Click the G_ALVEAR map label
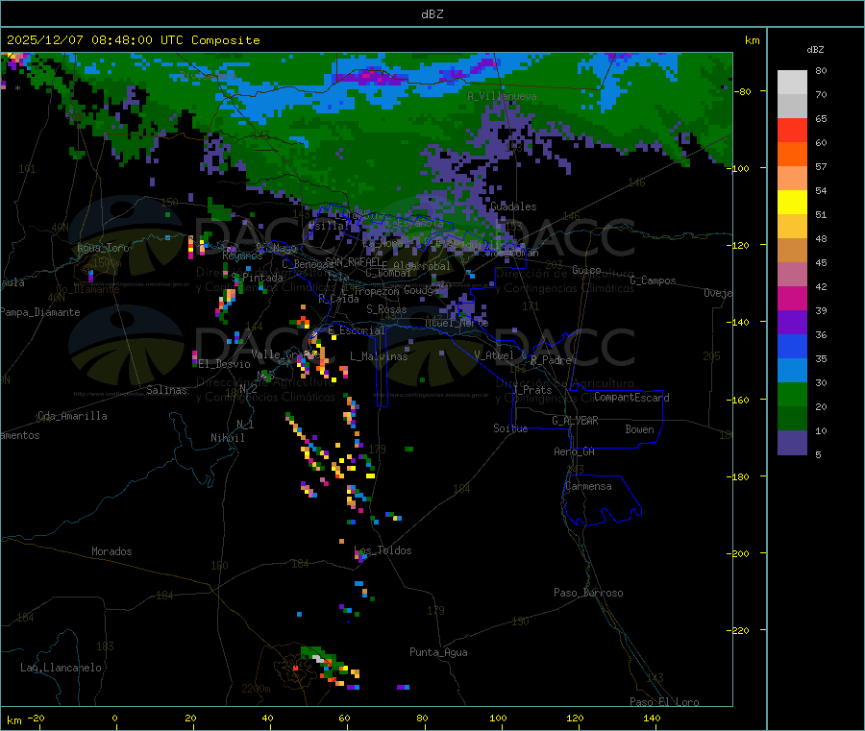Image resolution: width=865 pixels, height=731 pixels. click(576, 421)
